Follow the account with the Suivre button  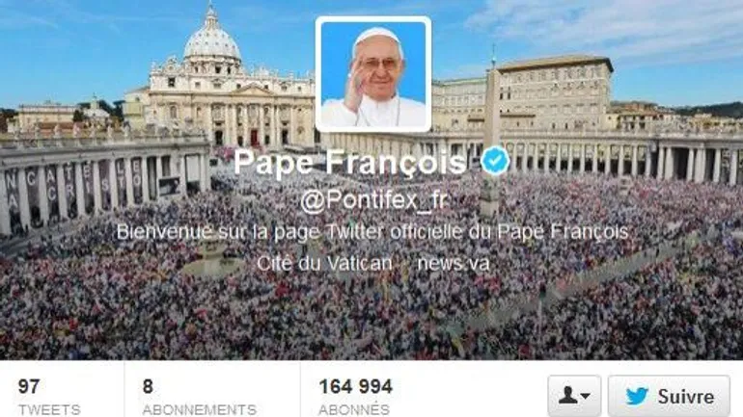tap(669, 396)
